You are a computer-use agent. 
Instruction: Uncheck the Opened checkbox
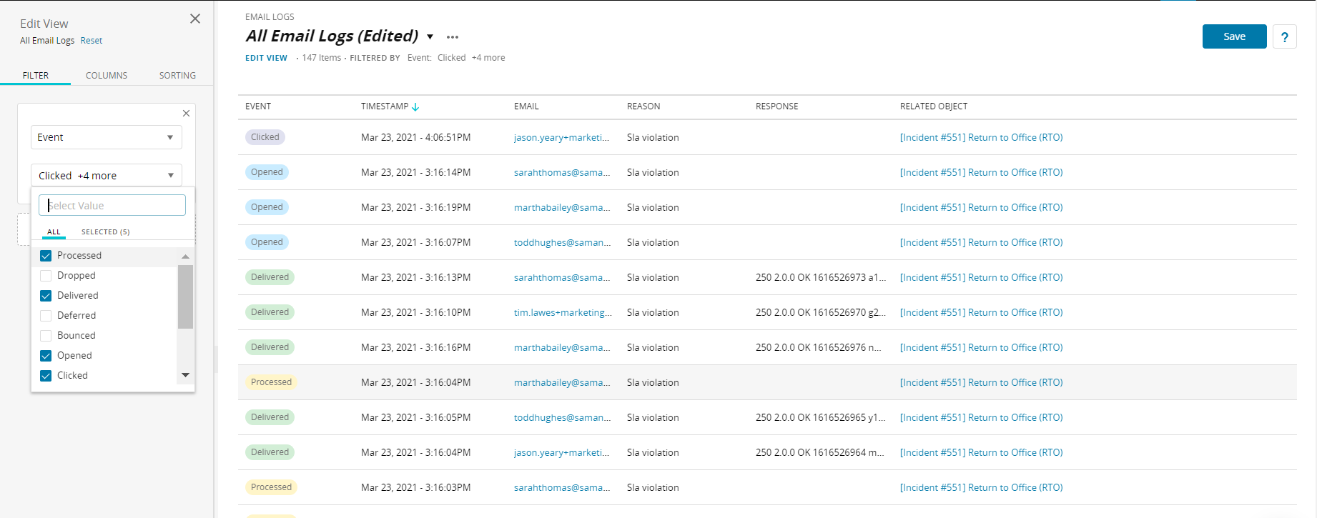46,356
